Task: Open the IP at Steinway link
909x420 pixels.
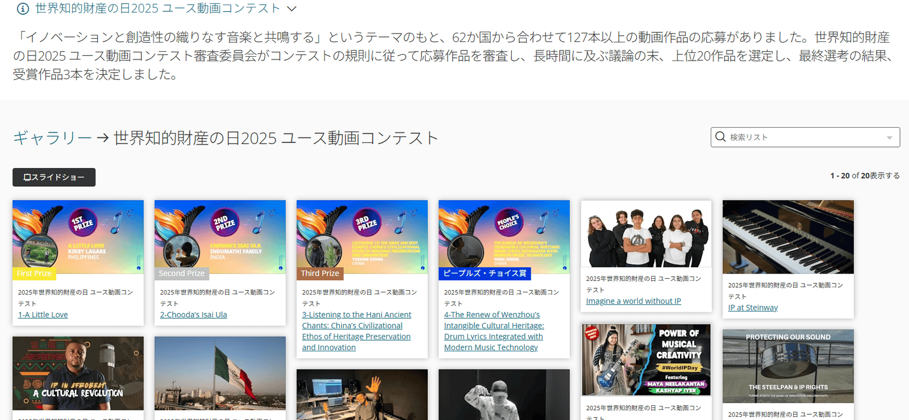Action: (753, 308)
